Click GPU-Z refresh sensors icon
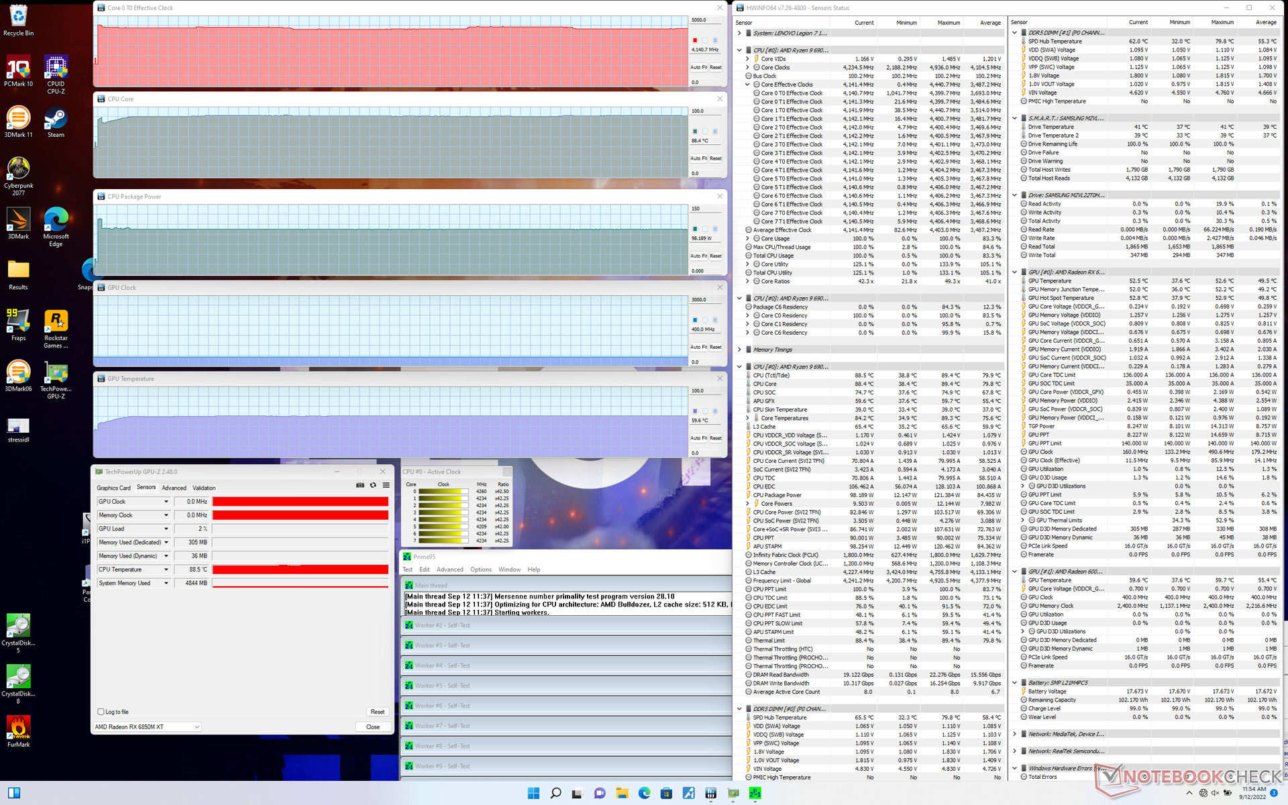This screenshot has width=1288, height=805. pyautogui.click(x=373, y=485)
